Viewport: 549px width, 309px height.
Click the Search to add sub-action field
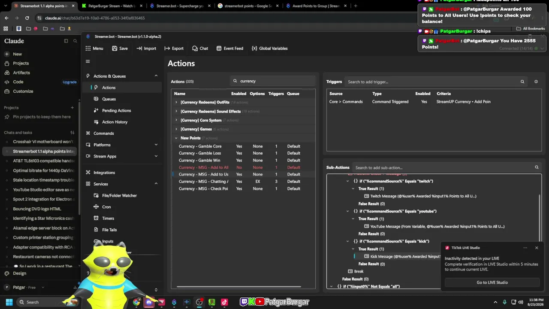[x=447, y=167]
